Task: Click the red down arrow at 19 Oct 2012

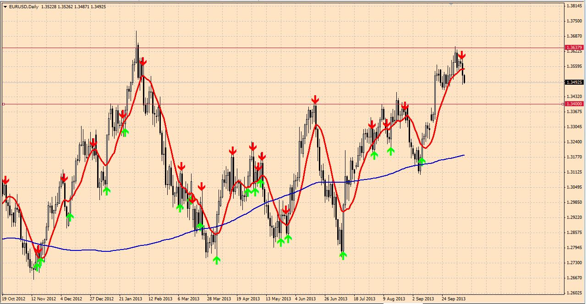Action: (x=5, y=180)
